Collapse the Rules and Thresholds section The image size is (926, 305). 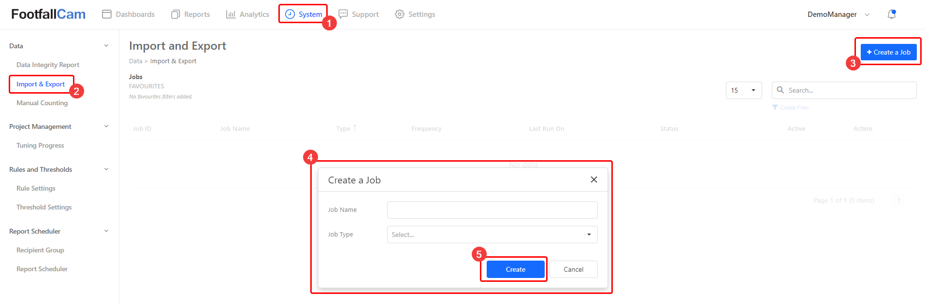pyautogui.click(x=106, y=169)
